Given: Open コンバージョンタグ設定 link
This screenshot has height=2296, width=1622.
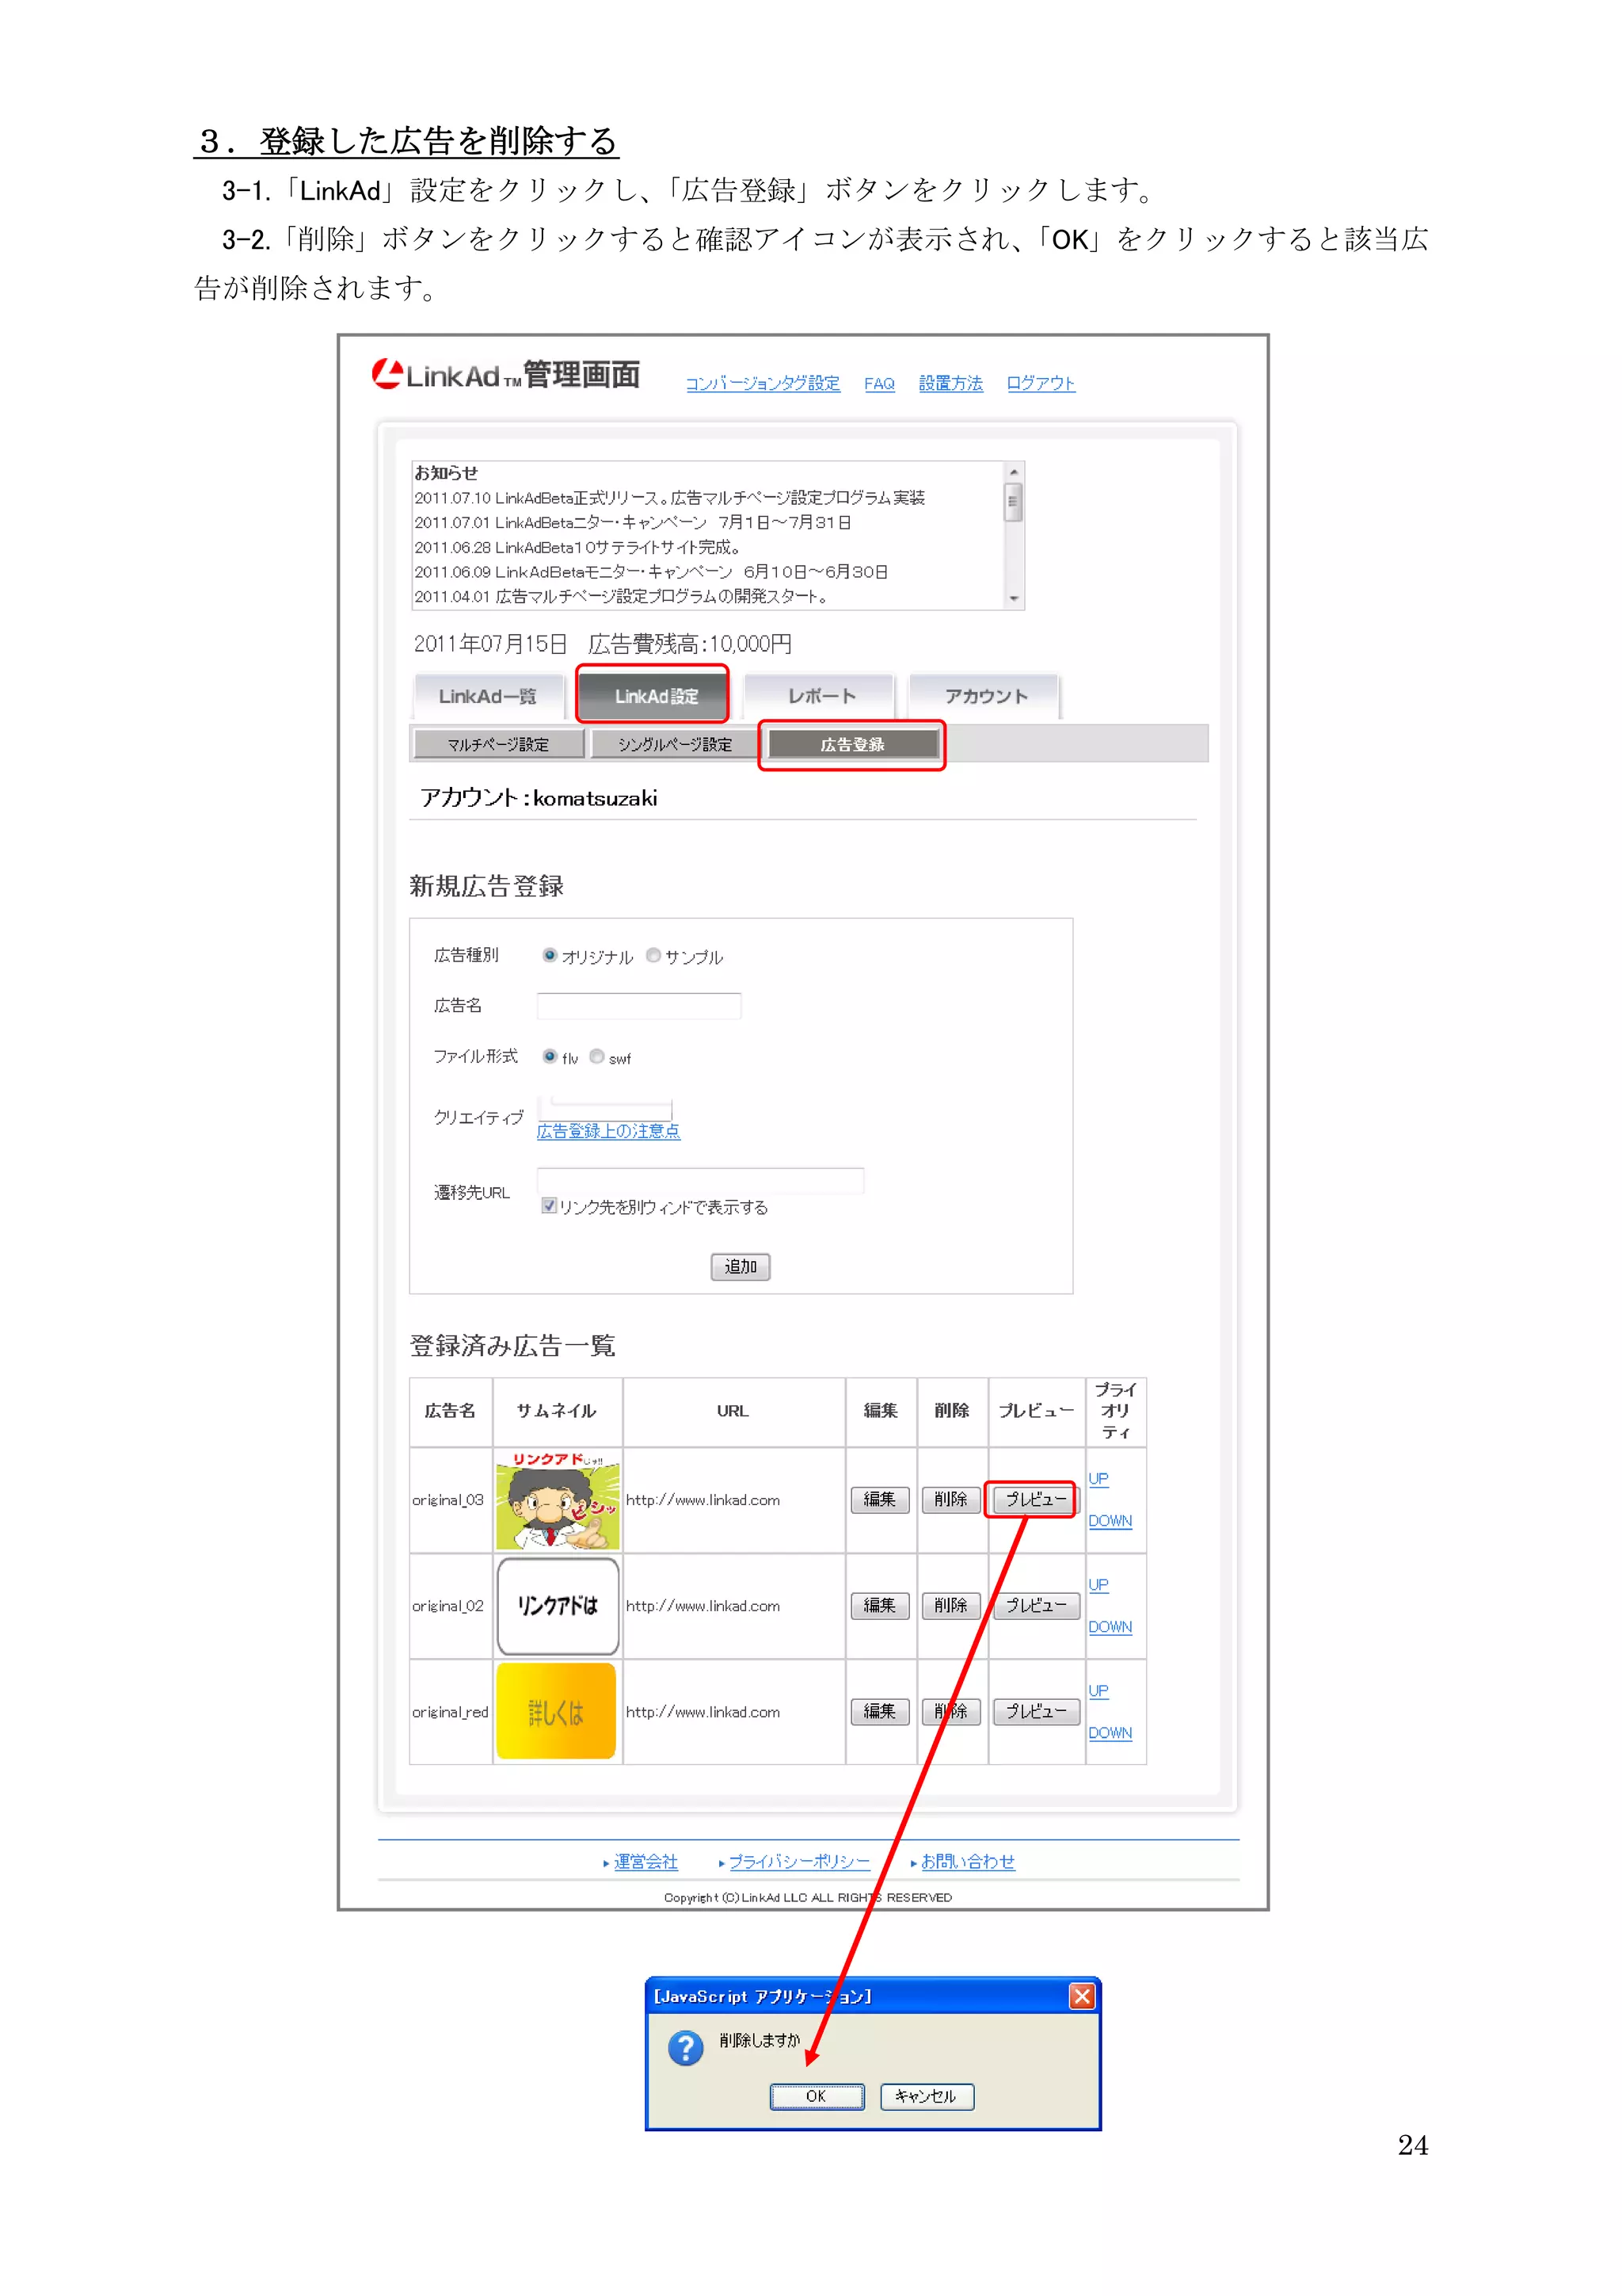Looking at the screenshot, I should [x=763, y=383].
